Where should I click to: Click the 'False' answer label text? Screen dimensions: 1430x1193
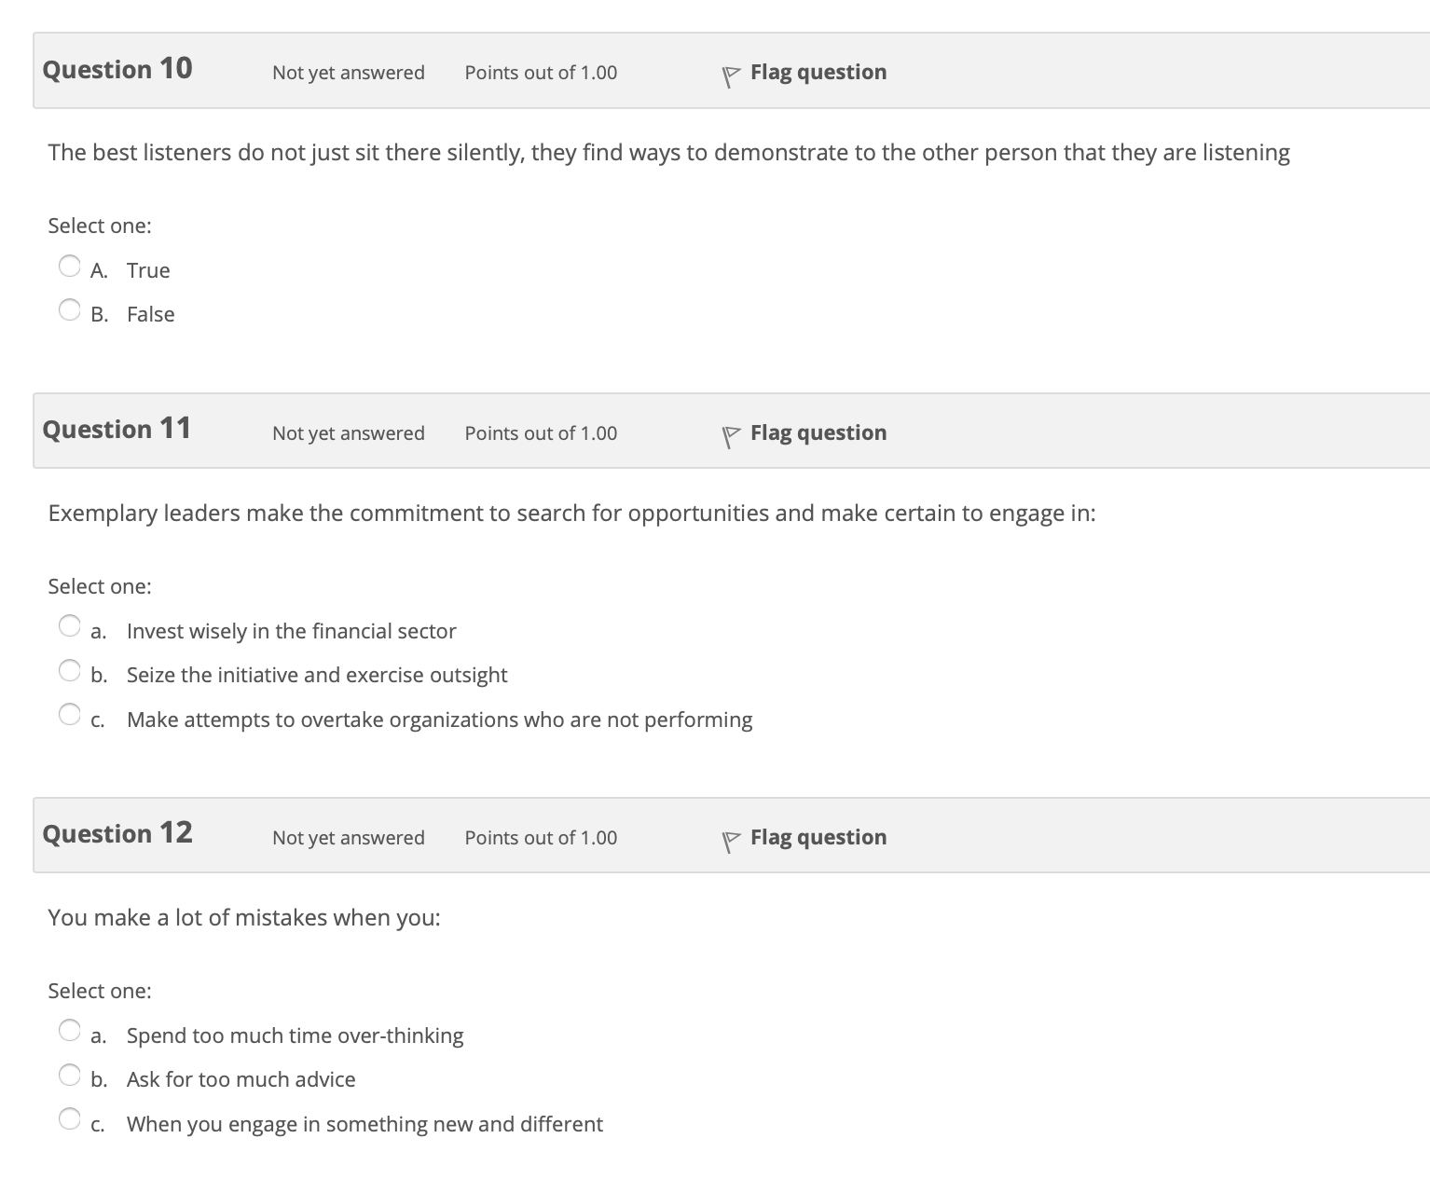pos(151,314)
